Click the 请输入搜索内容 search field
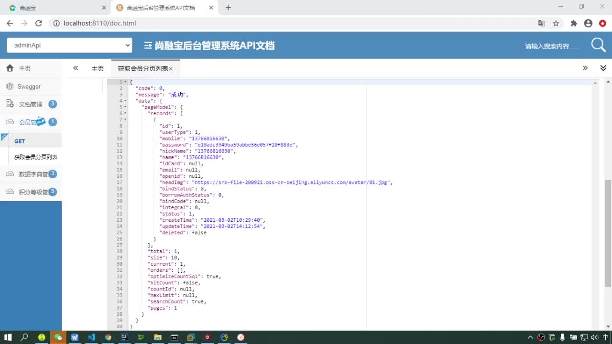The width and height of the screenshot is (612, 344). [552, 46]
